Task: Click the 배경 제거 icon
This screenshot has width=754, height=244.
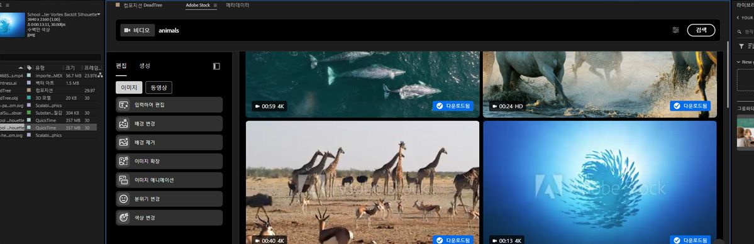Action: 124,143
